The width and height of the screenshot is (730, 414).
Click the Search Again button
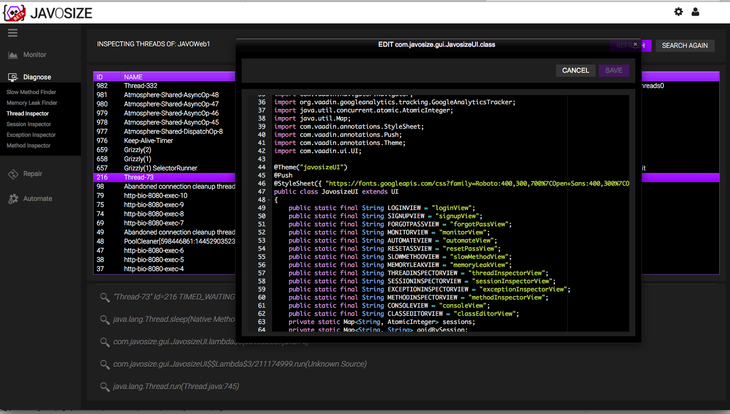(685, 46)
